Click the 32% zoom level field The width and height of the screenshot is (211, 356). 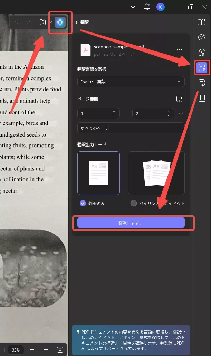[16, 350]
